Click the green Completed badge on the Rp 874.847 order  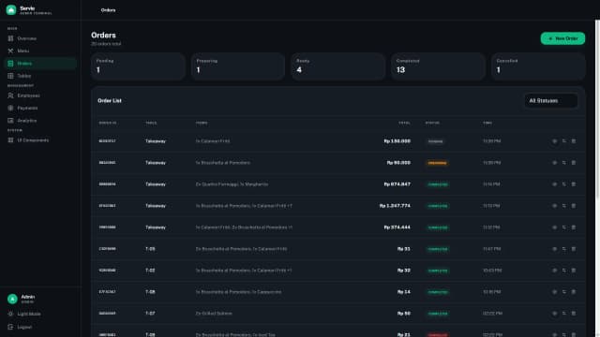pyautogui.click(x=438, y=184)
